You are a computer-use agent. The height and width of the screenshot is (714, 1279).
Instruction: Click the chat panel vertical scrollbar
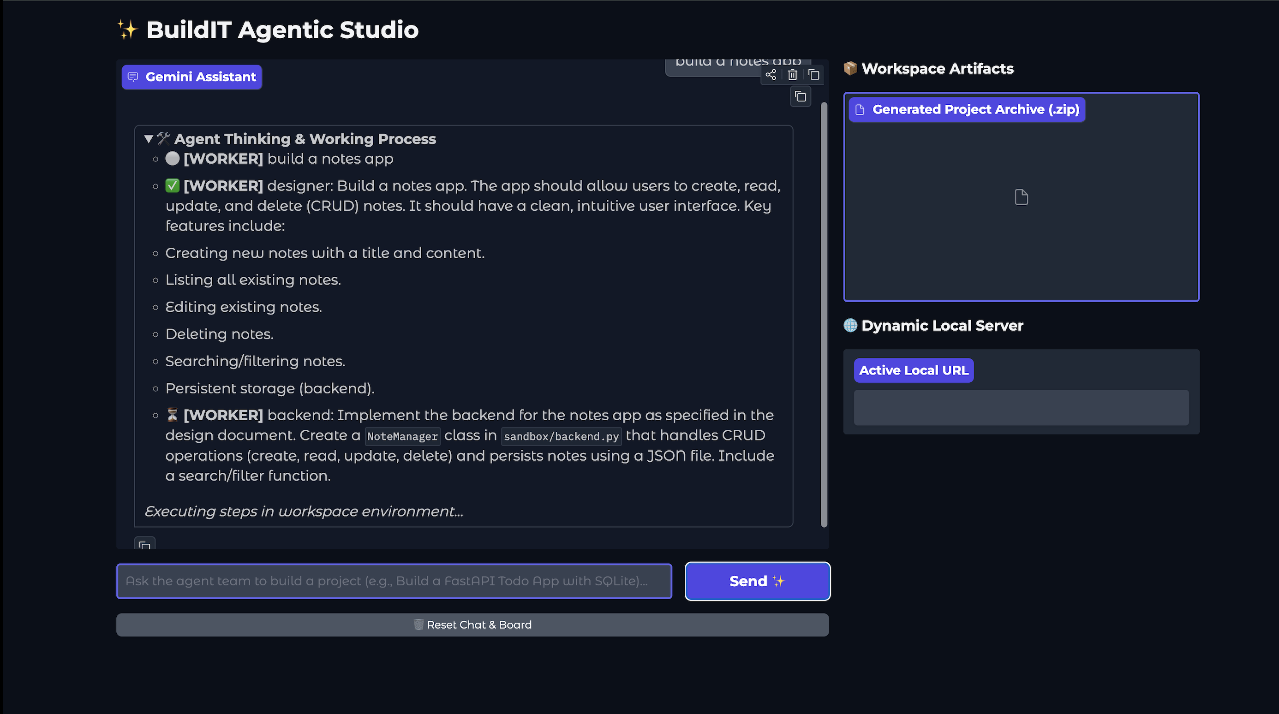824,315
